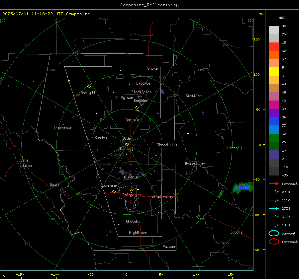The width and height of the screenshot is (299, 279).
Task: Click the red forecast ellipse legend icon
Action: tap(274, 242)
